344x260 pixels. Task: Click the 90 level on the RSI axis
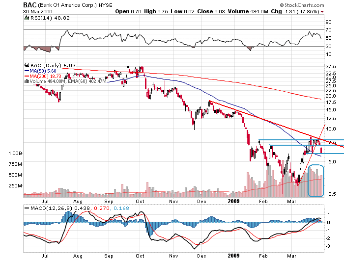328,22
